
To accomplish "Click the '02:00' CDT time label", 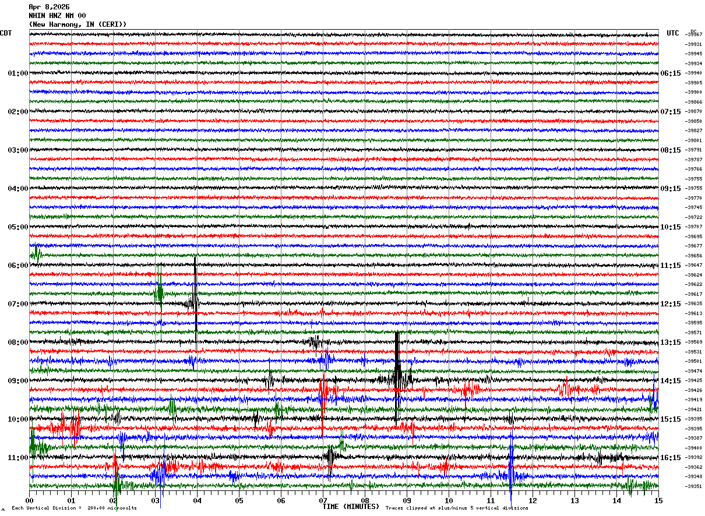I will coord(18,112).
